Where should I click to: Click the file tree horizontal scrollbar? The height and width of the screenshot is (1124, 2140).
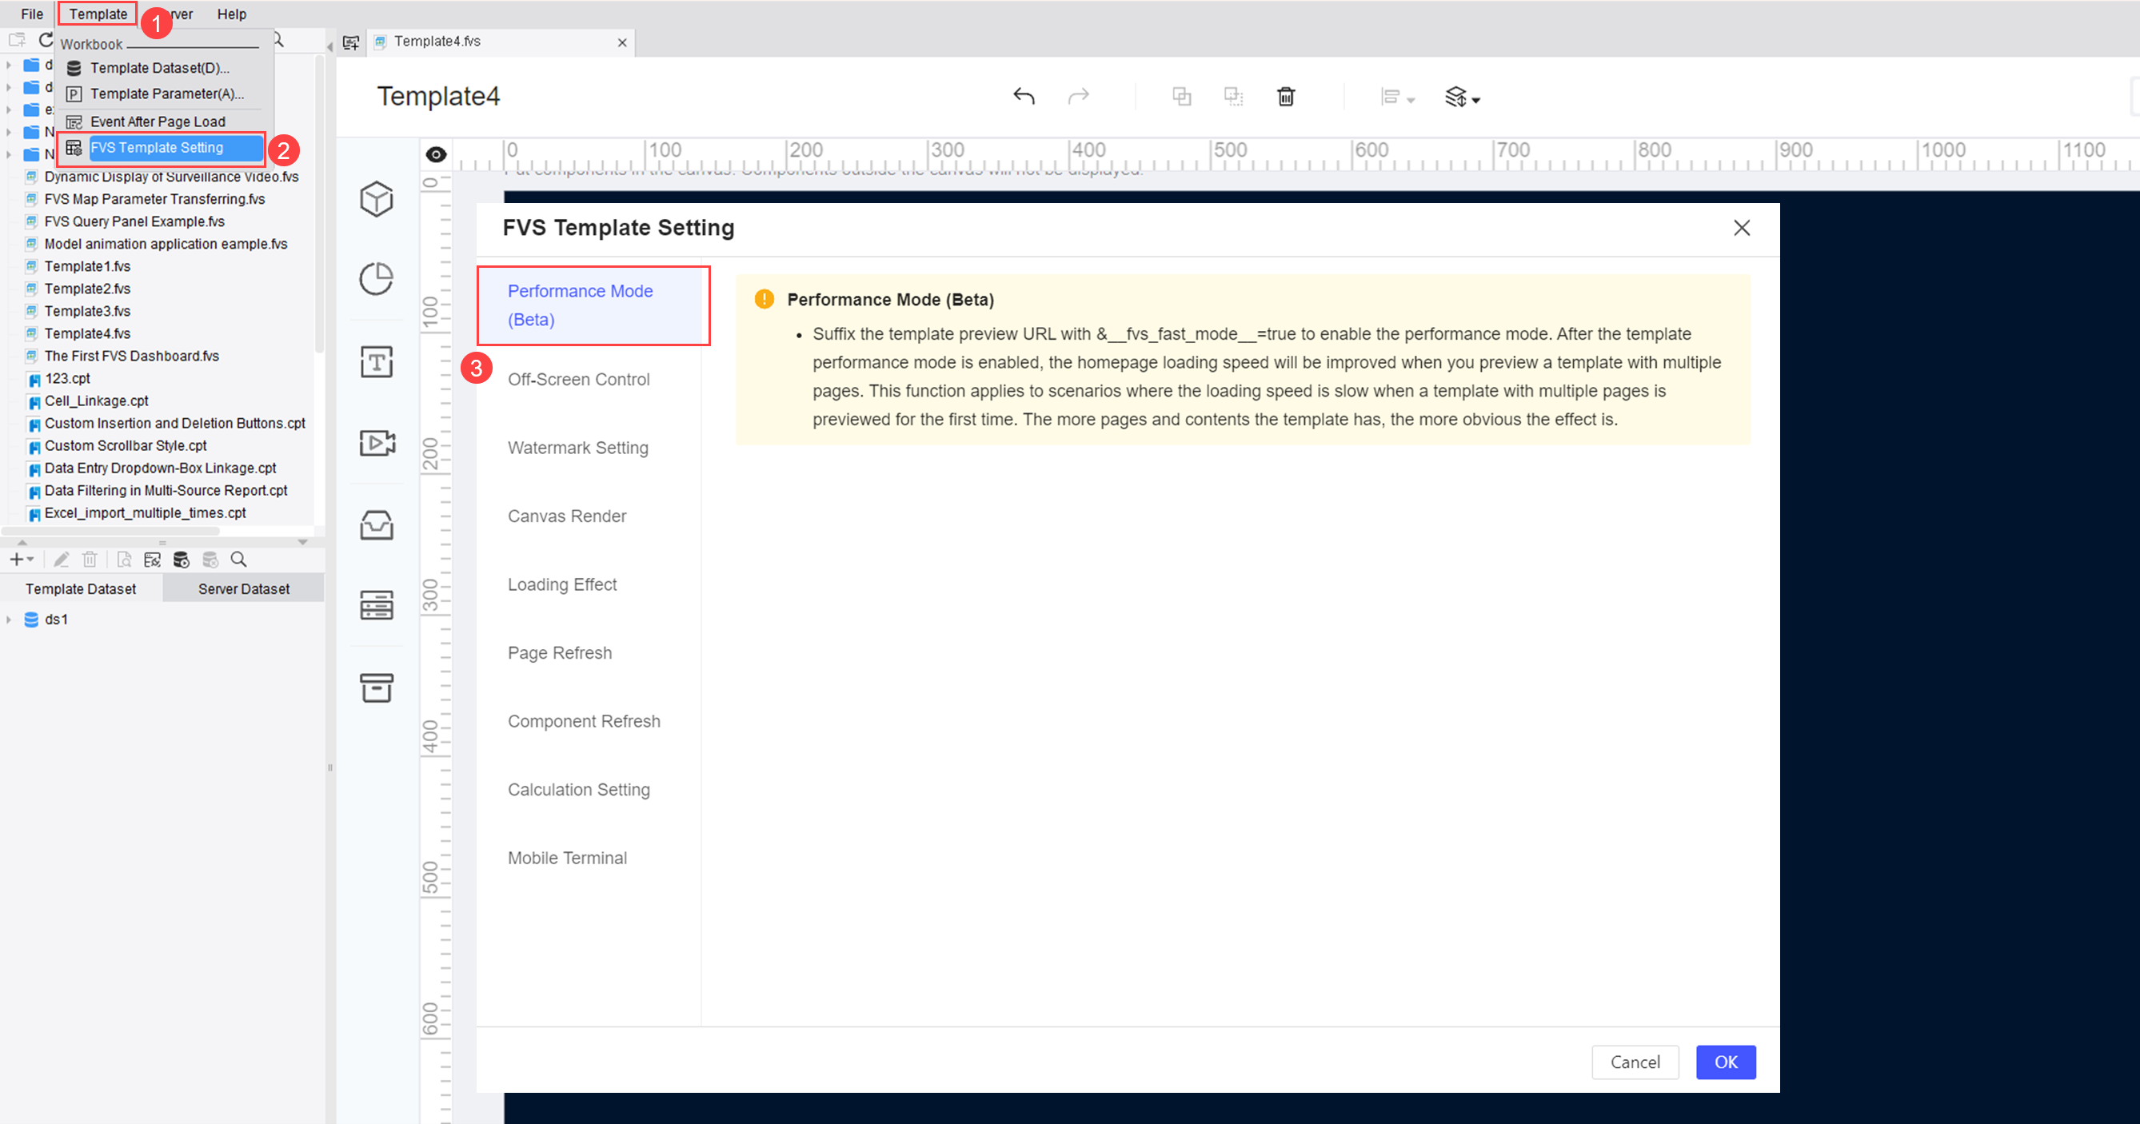click(111, 531)
